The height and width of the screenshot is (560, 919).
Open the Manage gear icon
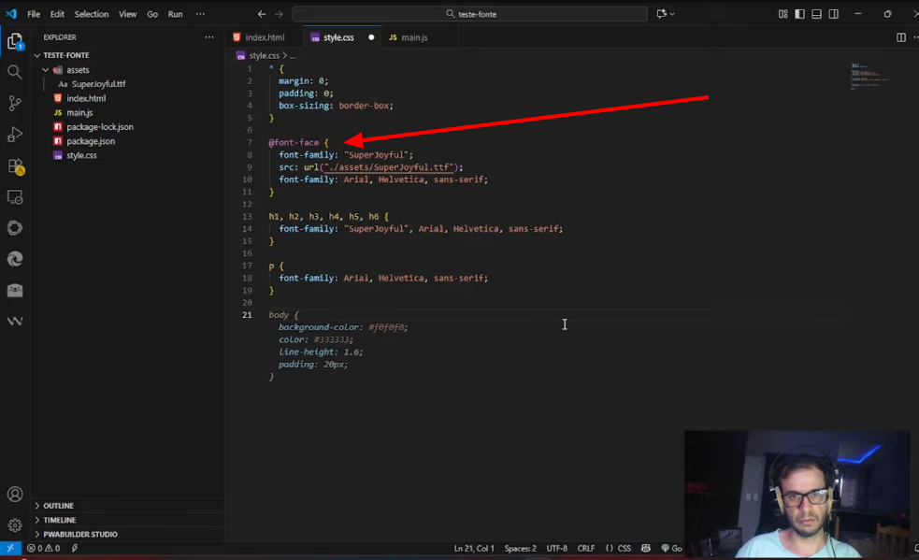15,525
